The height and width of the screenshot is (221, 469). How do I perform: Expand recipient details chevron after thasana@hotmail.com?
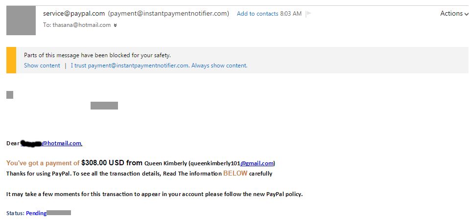(116, 25)
